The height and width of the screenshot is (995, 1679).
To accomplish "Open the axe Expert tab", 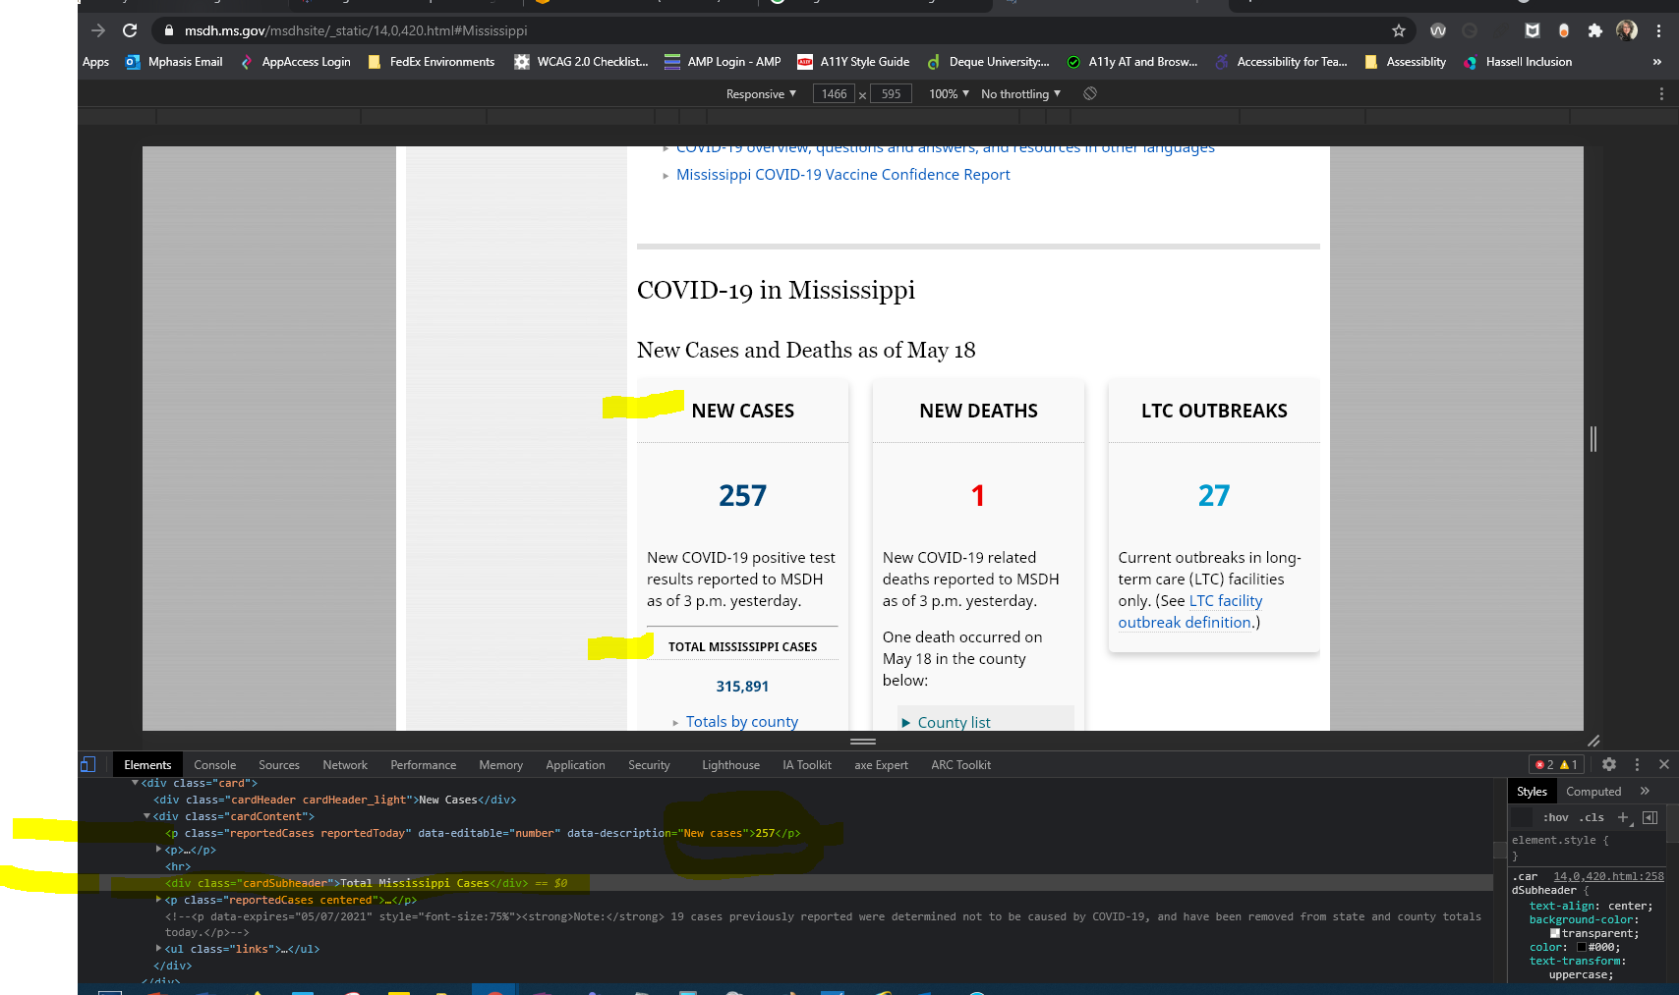I will 881,764.
